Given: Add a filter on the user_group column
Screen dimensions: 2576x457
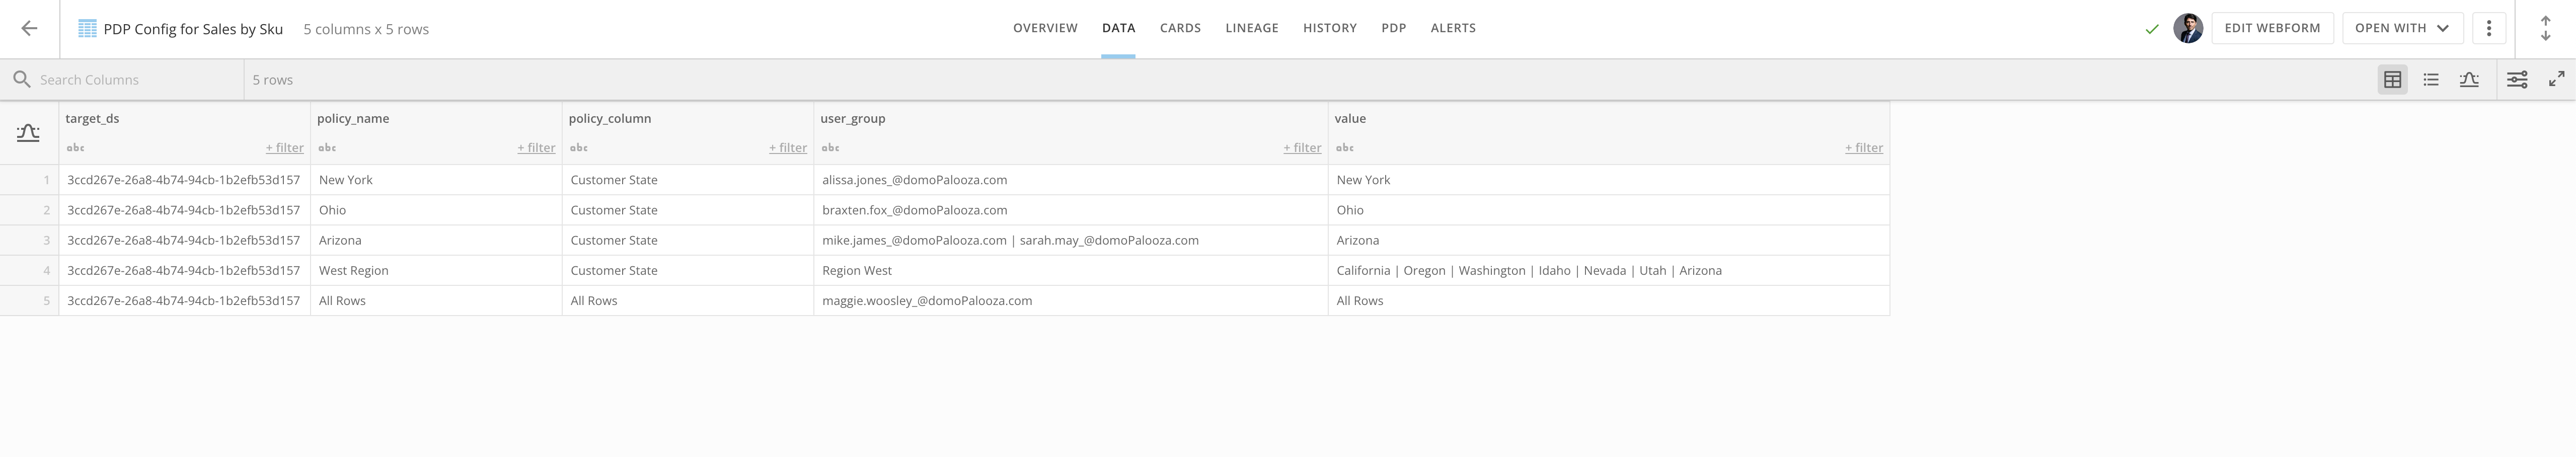Looking at the screenshot, I should (1302, 148).
